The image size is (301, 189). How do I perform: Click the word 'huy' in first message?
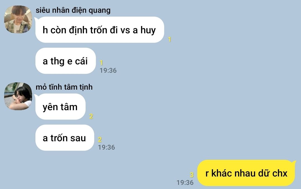point(148,31)
